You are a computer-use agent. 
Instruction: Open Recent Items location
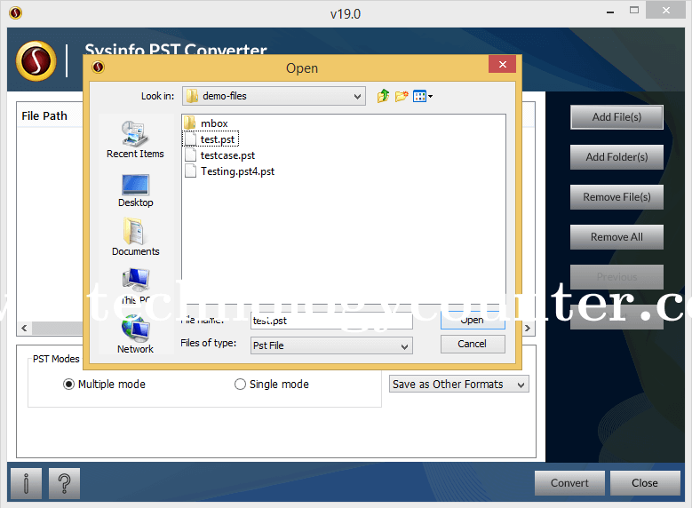pyautogui.click(x=135, y=140)
